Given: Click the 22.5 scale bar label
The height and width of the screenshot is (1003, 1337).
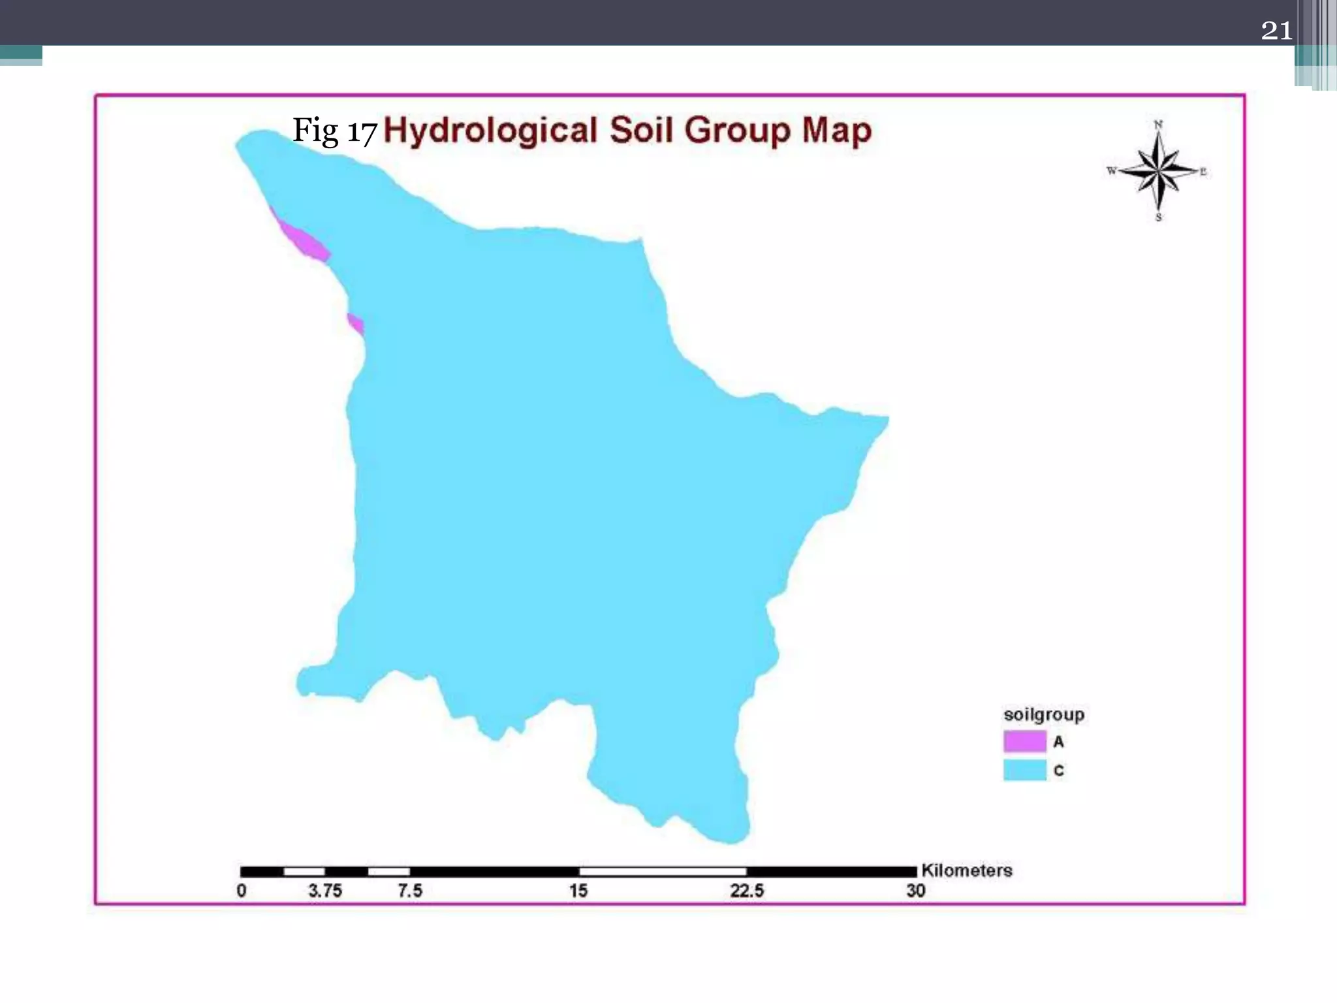Looking at the screenshot, I should click(747, 891).
